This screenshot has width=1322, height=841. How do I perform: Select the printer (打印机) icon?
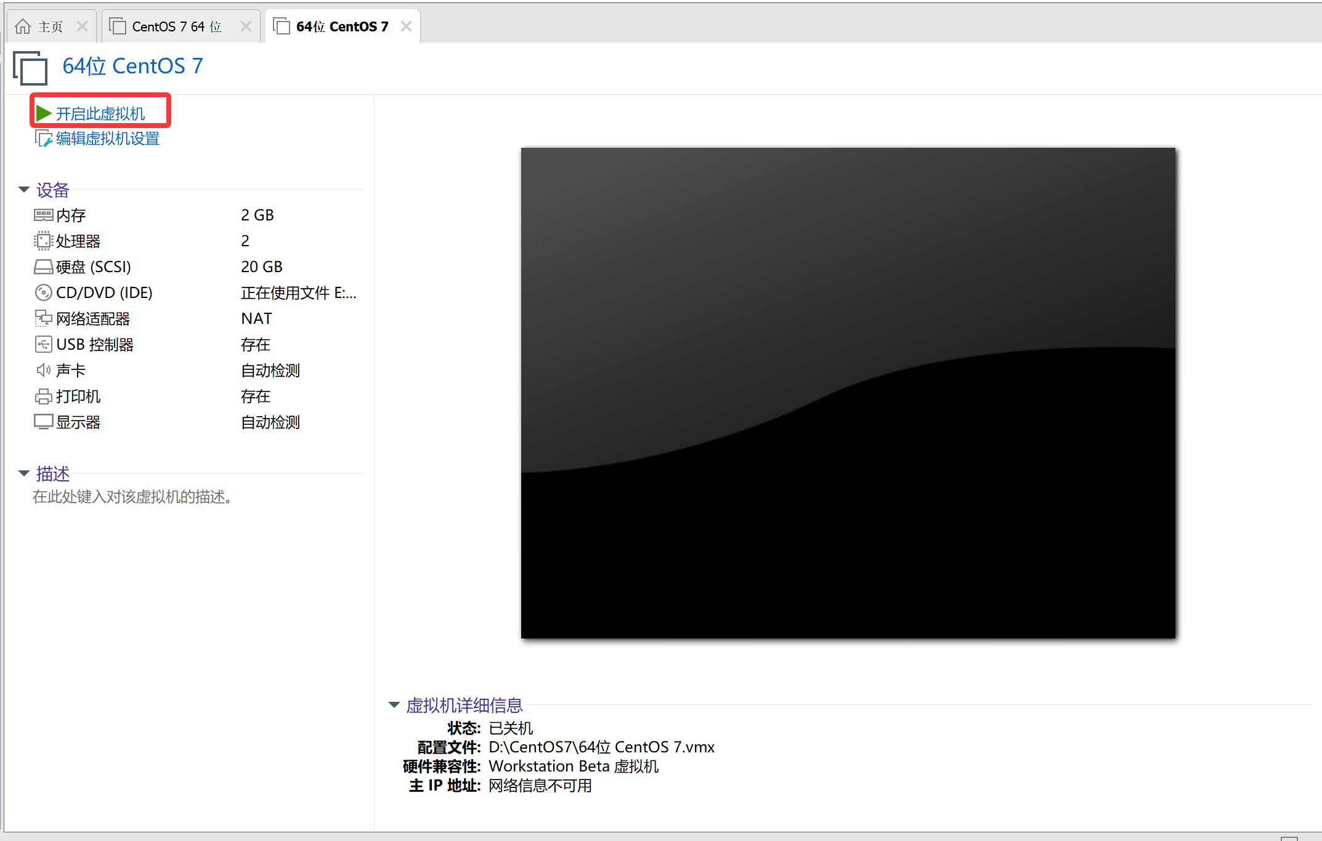[x=43, y=396]
